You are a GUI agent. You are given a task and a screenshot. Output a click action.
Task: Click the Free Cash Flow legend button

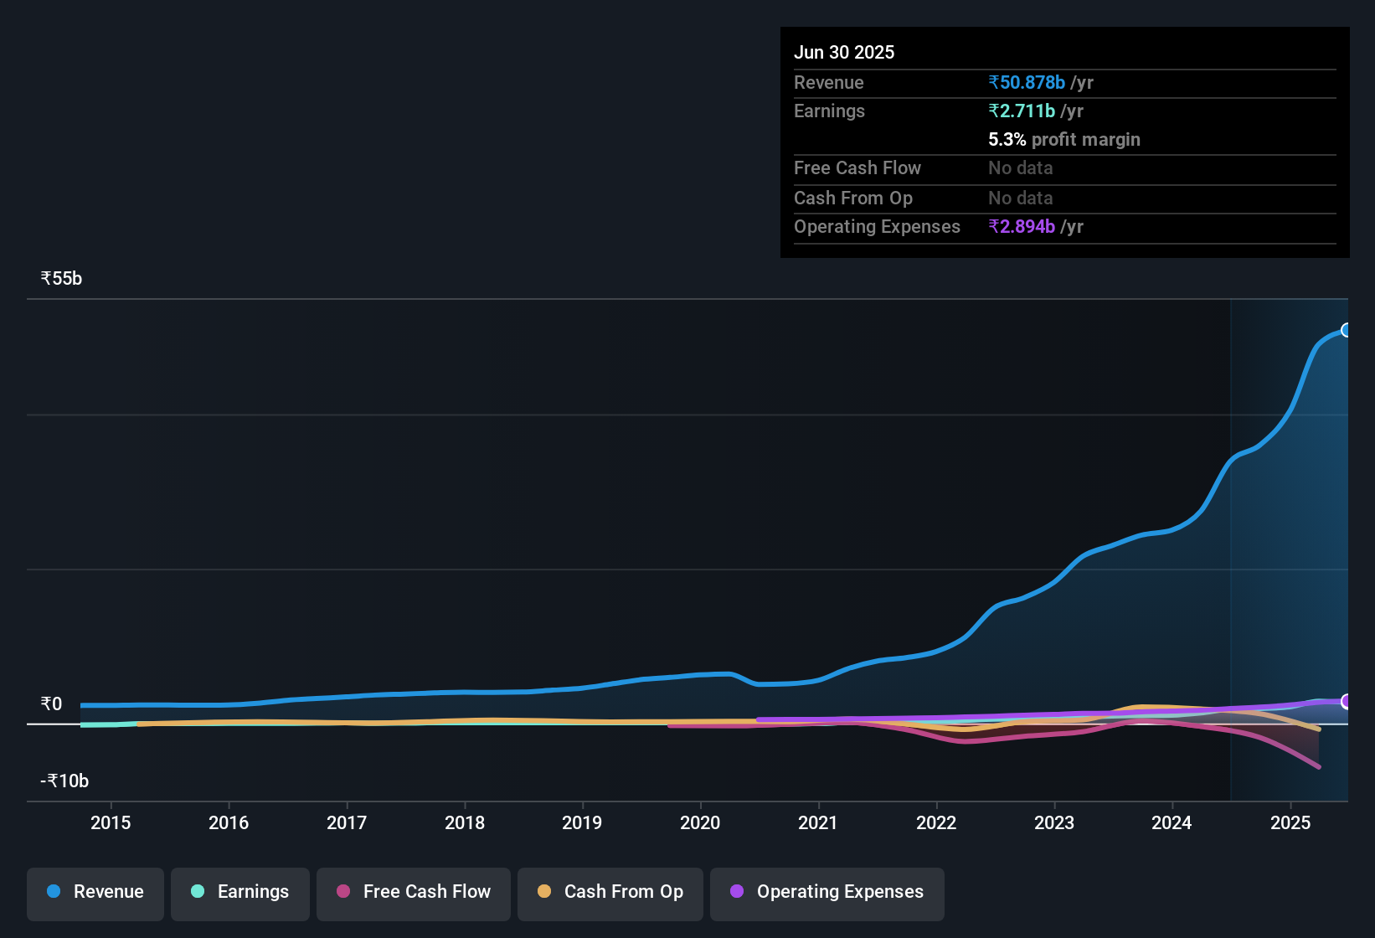click(413, 892)
